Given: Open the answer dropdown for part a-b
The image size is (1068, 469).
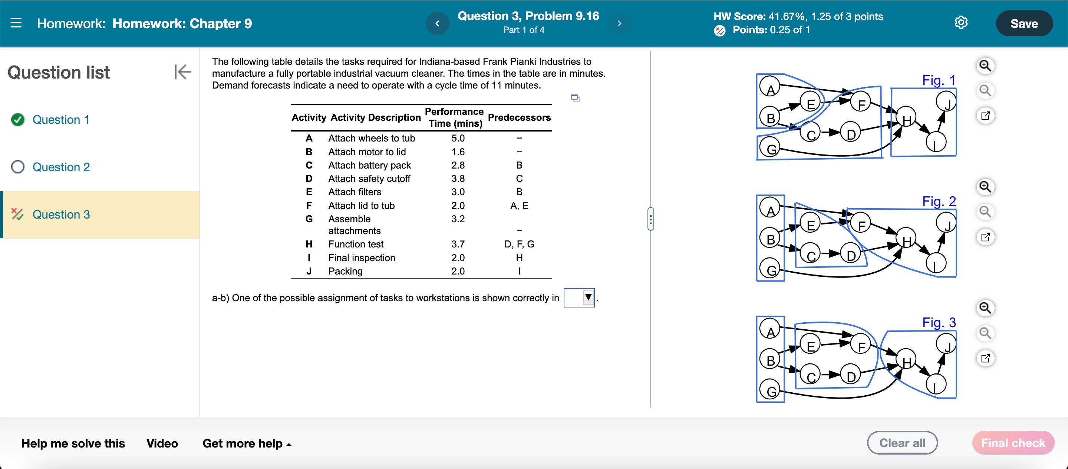Looking at the screenshot, I should (x=579, y=297).
